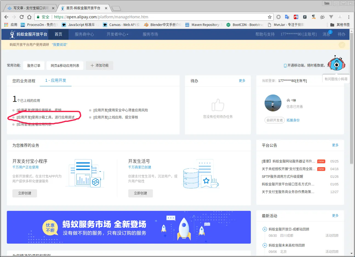Open the 服务订单 shortcut
The height and width of the screenshot is (257, 355).
(x=34, y=66)
